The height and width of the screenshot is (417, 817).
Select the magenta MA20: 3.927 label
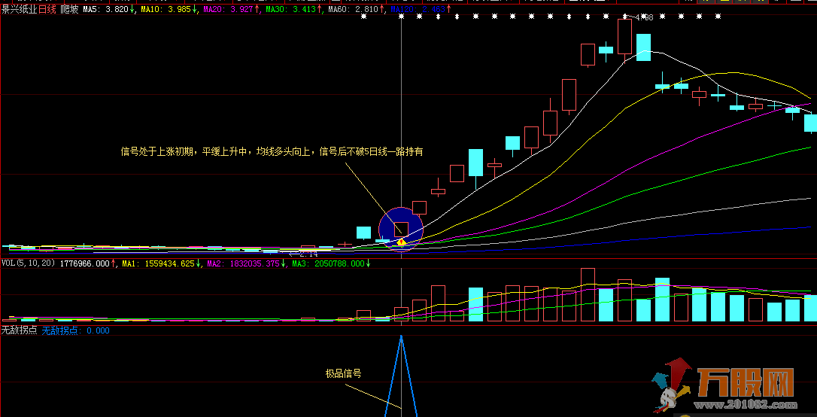click(228, 9)
